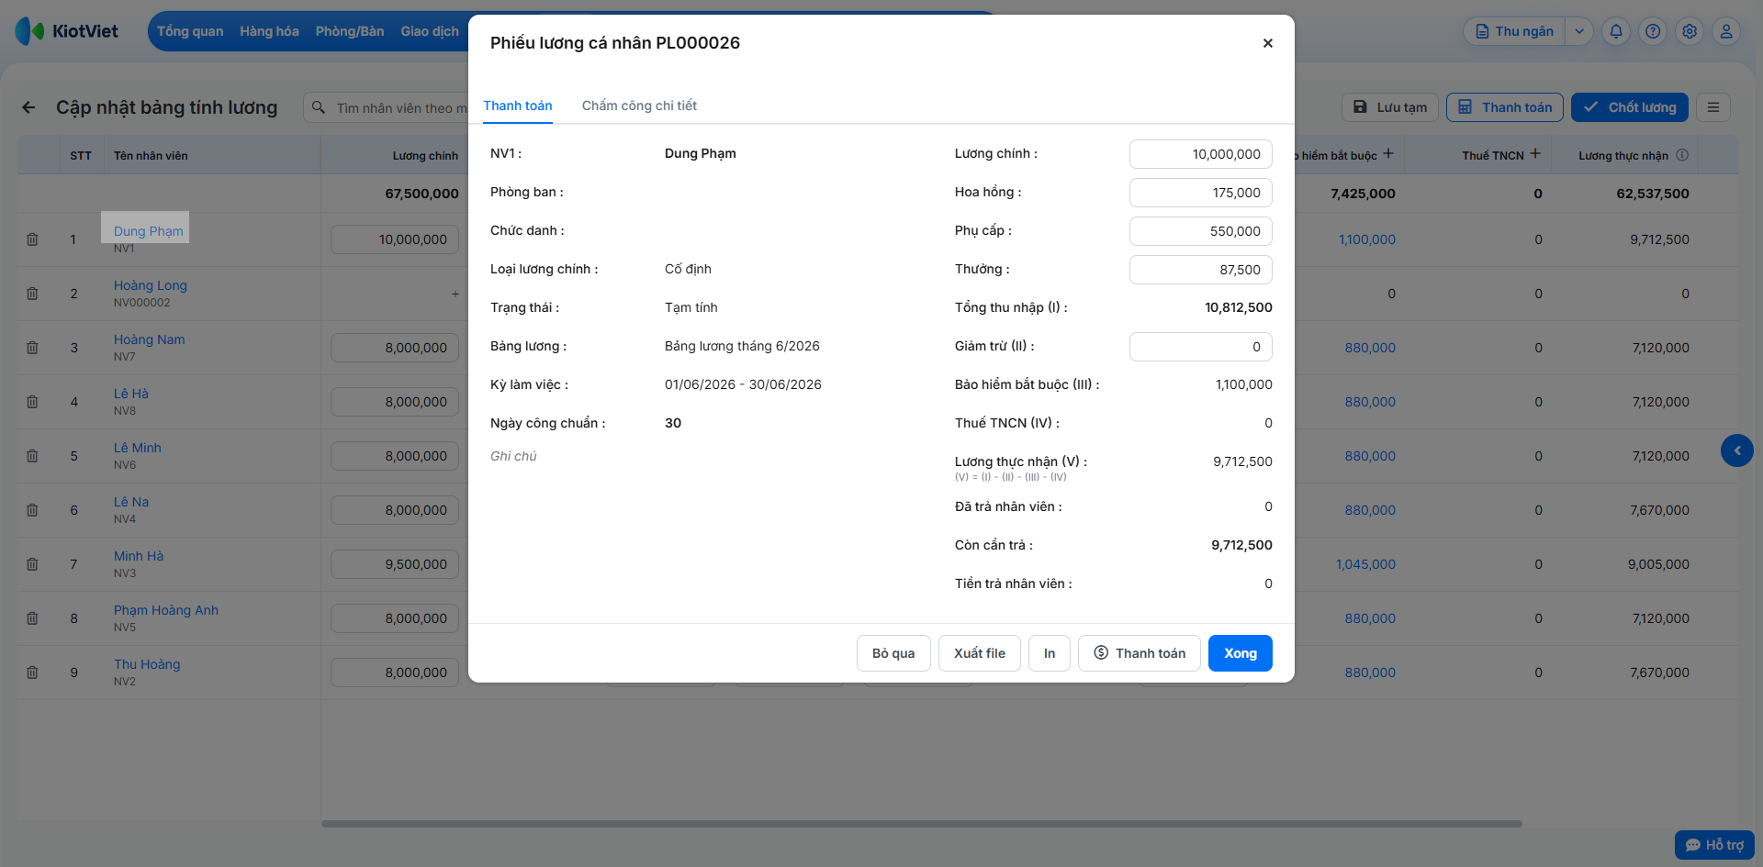
Task: Open employee Minh Hà link
Action: pyautogui.click(x=139, y=556)
